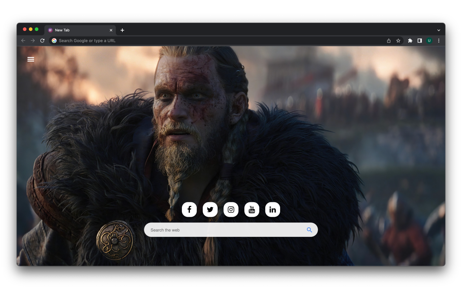The image size is (462, 288).
Task: Click the address bar Search Google or type a URL
Action: 226,41
